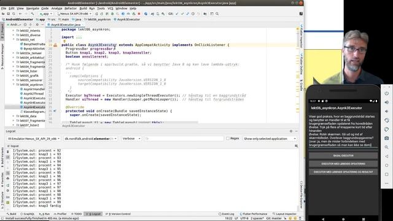Click the intention light bulb in editor
The width and height of the screenshot is (393, 221).
64,41
